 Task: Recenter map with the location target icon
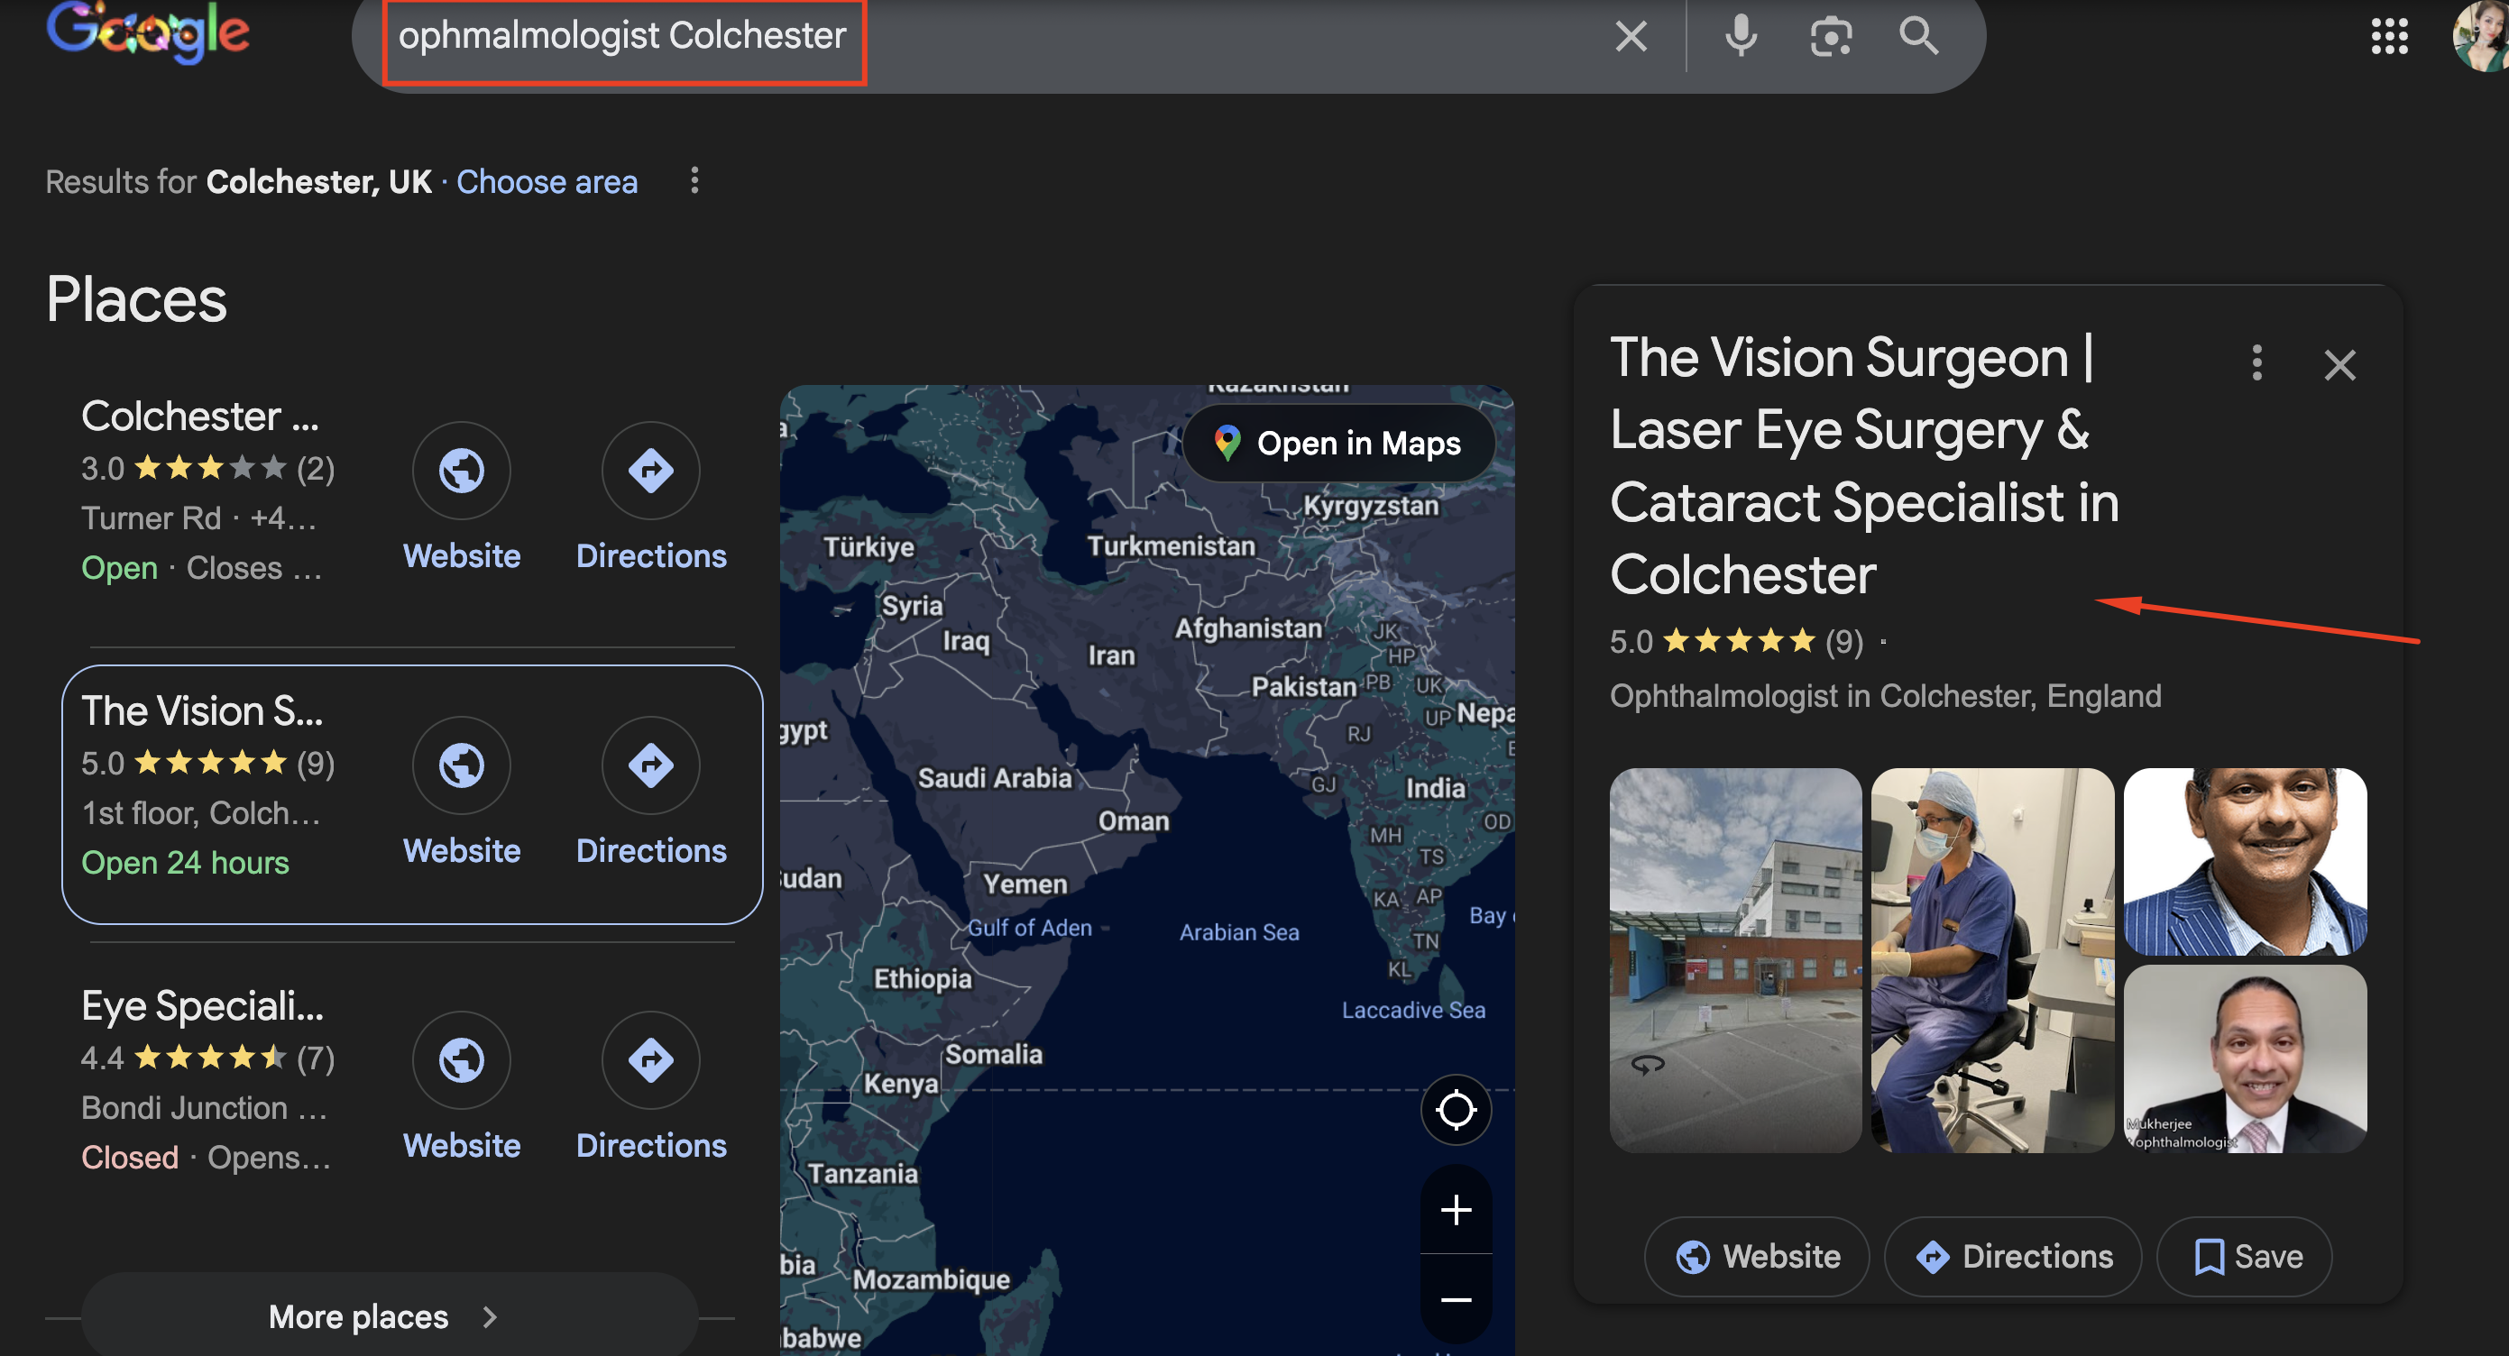coord(1455,1109)
